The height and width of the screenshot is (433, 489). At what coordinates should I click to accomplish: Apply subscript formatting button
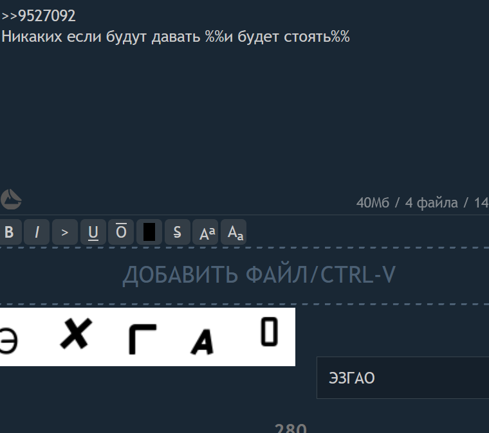[x=234, y=232]
